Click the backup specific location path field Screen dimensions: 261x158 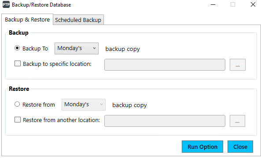[165, 65]
